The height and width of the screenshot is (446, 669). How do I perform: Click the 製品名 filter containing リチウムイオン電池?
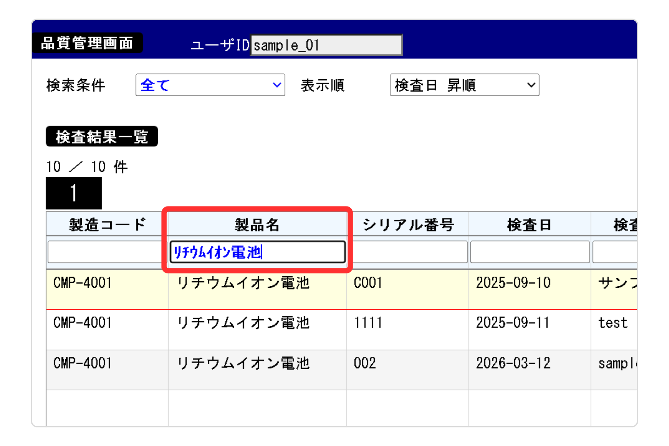coord(257,252)
